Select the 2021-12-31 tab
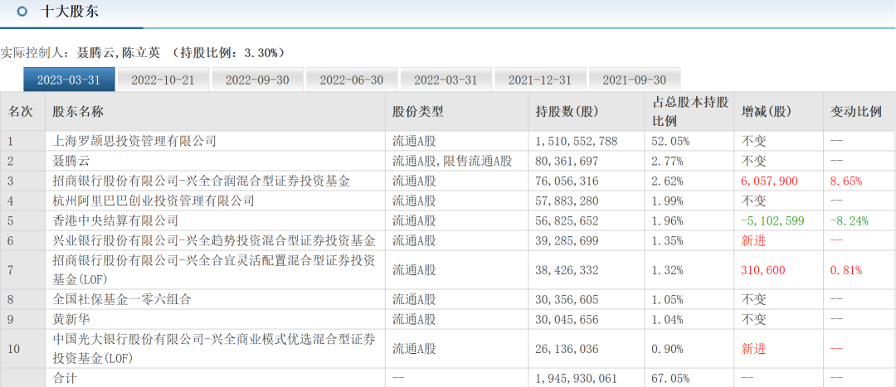 [x=540, y=80]
